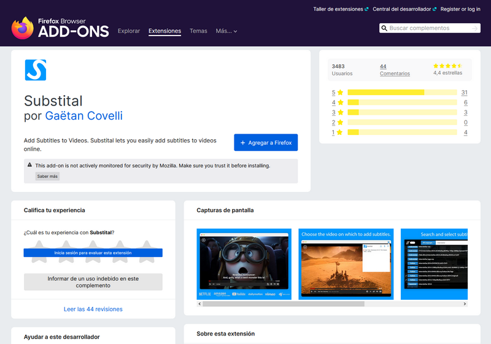Click the 4 one-star reviews count
The image size is (491, 344).
click(466, 132)
